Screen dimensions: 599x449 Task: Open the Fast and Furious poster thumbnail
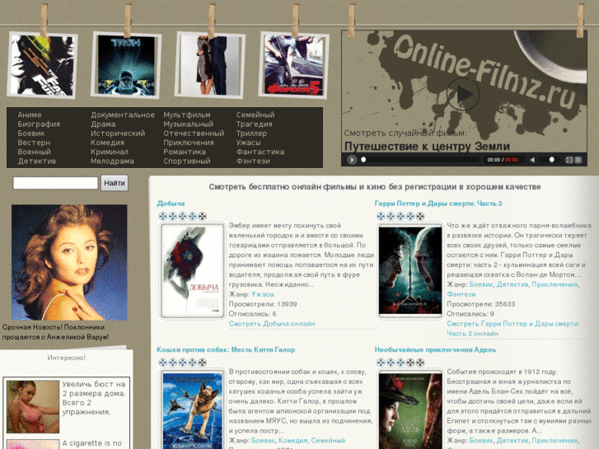(42, 65)
